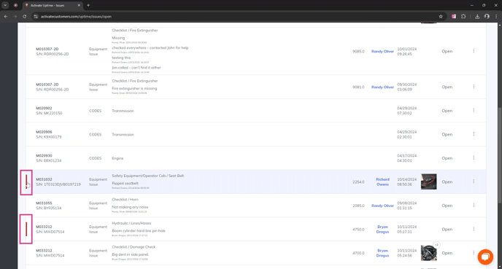Open the chat support bubble
This screenshot has height=269, width=502.
click(485, 257)
